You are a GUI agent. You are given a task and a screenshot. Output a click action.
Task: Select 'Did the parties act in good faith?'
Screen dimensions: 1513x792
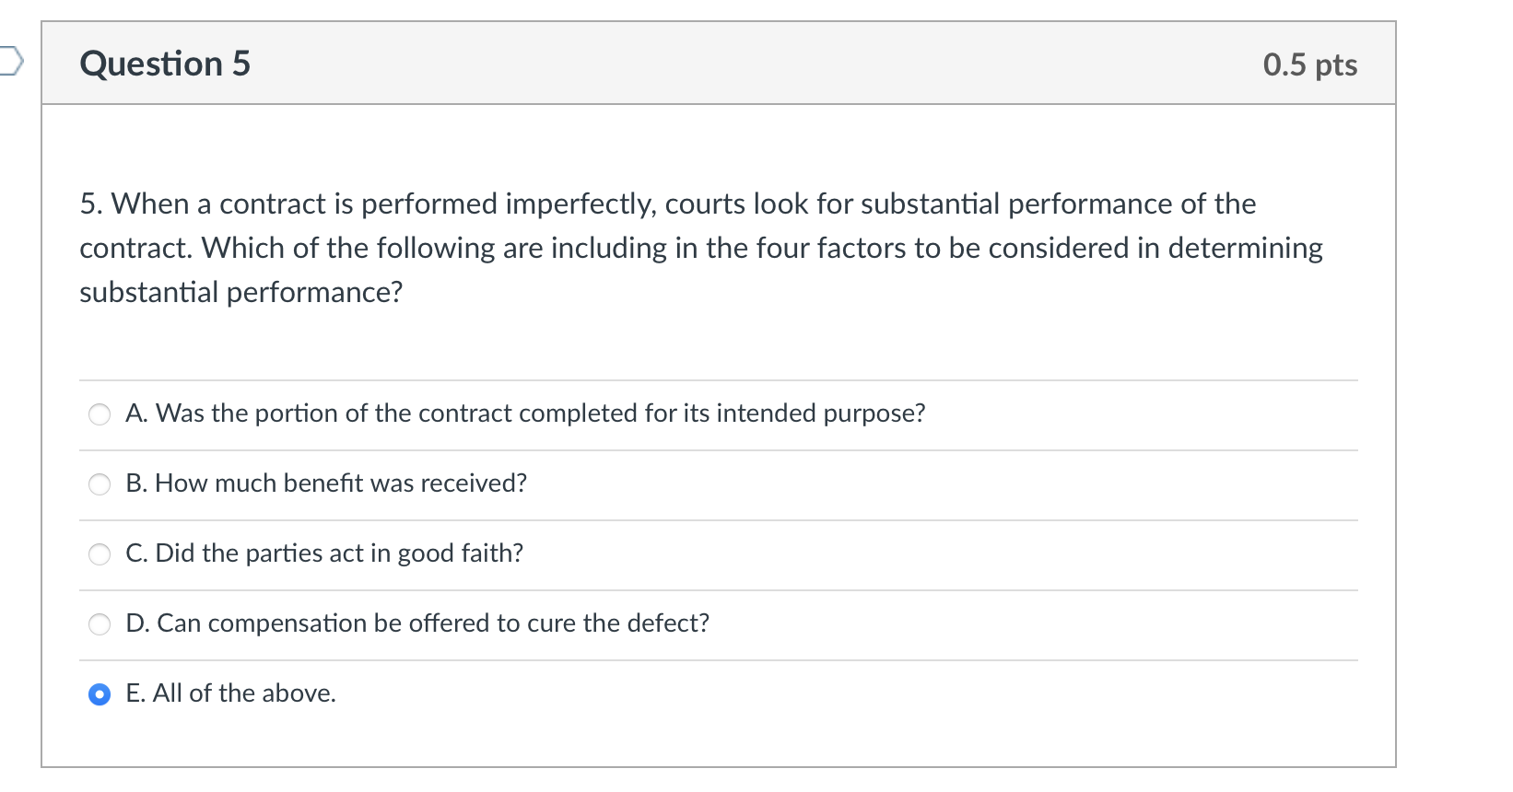[x=324, y=553]
